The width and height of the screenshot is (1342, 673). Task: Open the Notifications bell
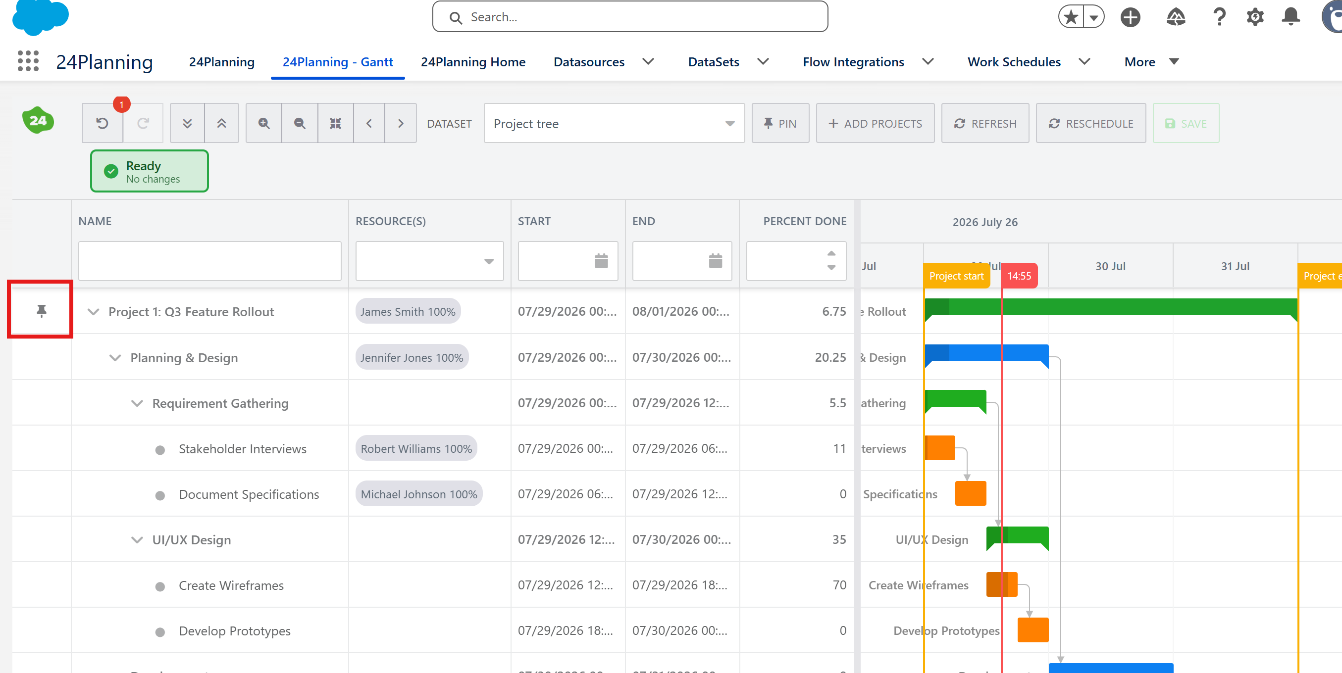point(1290,17)
